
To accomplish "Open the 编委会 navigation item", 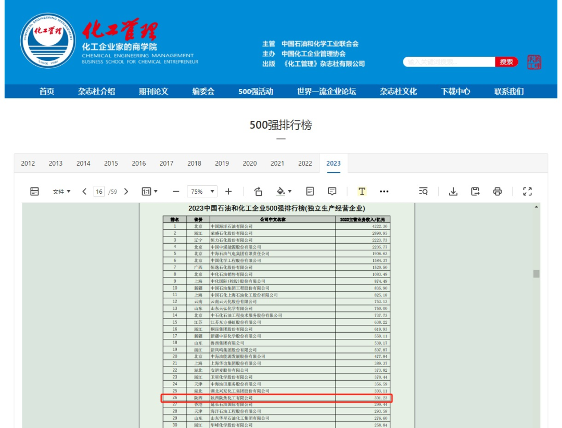I will (203, 92).
